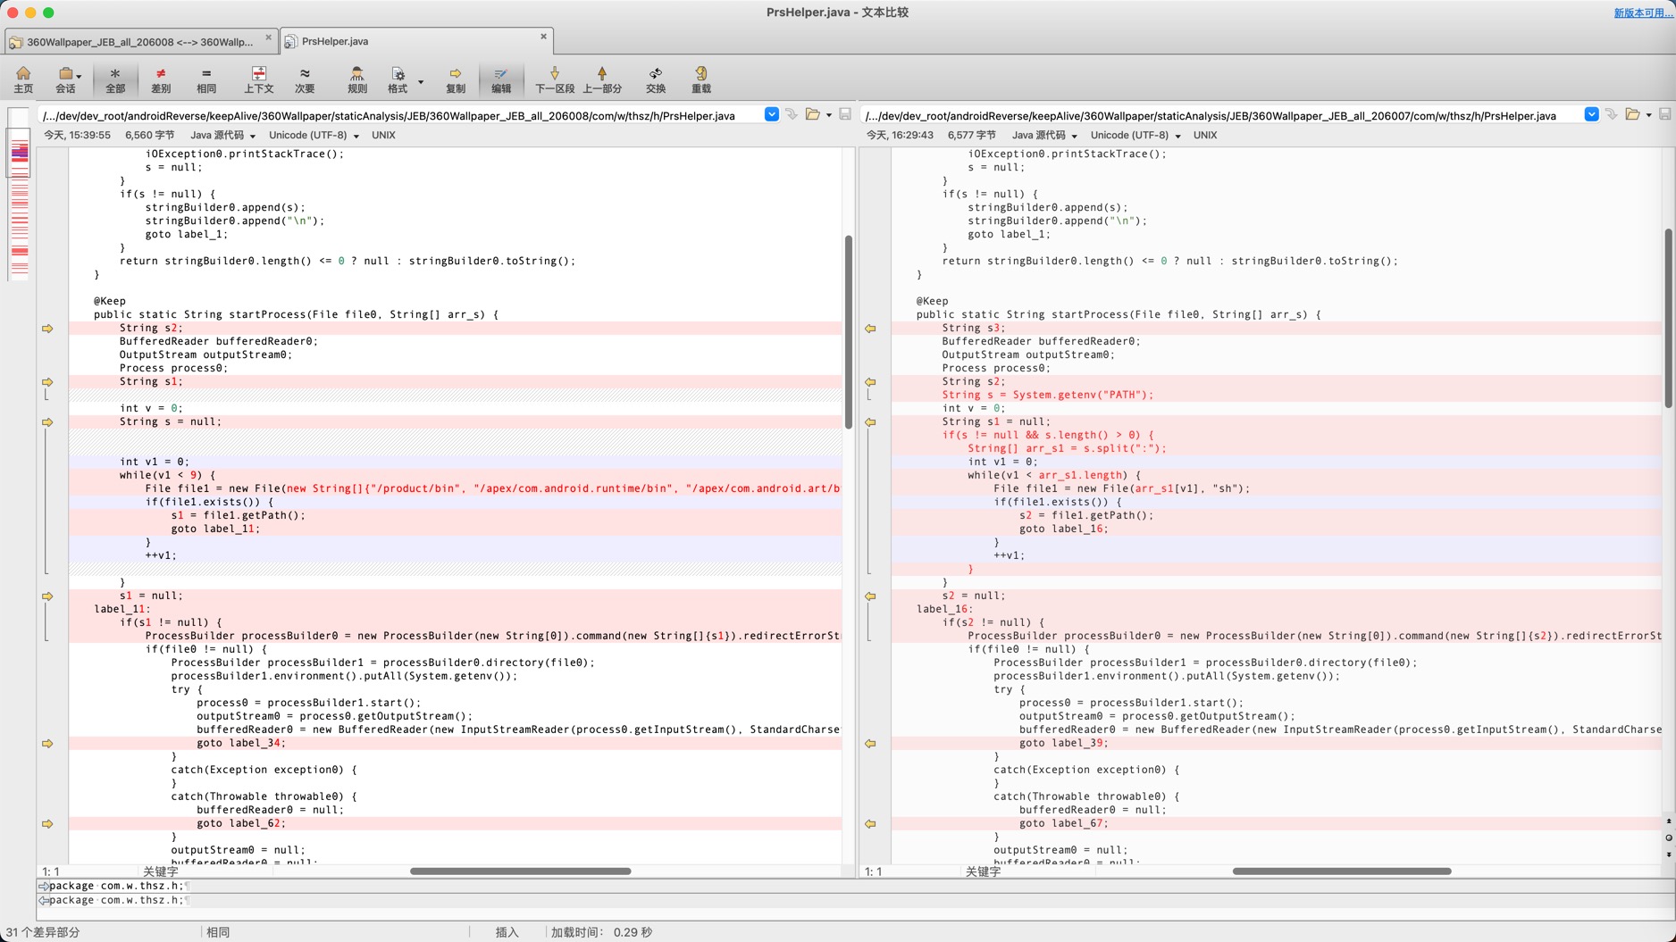
Task: Close the 360Wallpaper_JEB tab
Action: tap(268, 38)
